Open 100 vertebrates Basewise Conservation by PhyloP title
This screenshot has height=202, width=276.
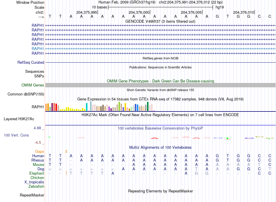[160, 128]
